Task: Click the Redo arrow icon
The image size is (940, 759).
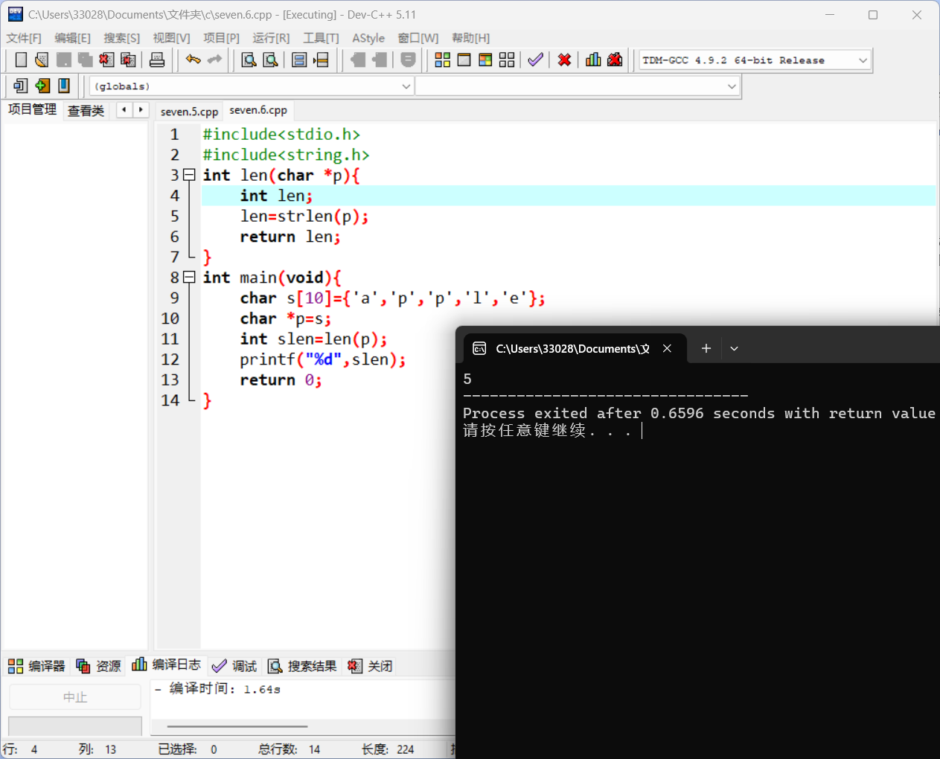Action: click(x=214, y=60)
